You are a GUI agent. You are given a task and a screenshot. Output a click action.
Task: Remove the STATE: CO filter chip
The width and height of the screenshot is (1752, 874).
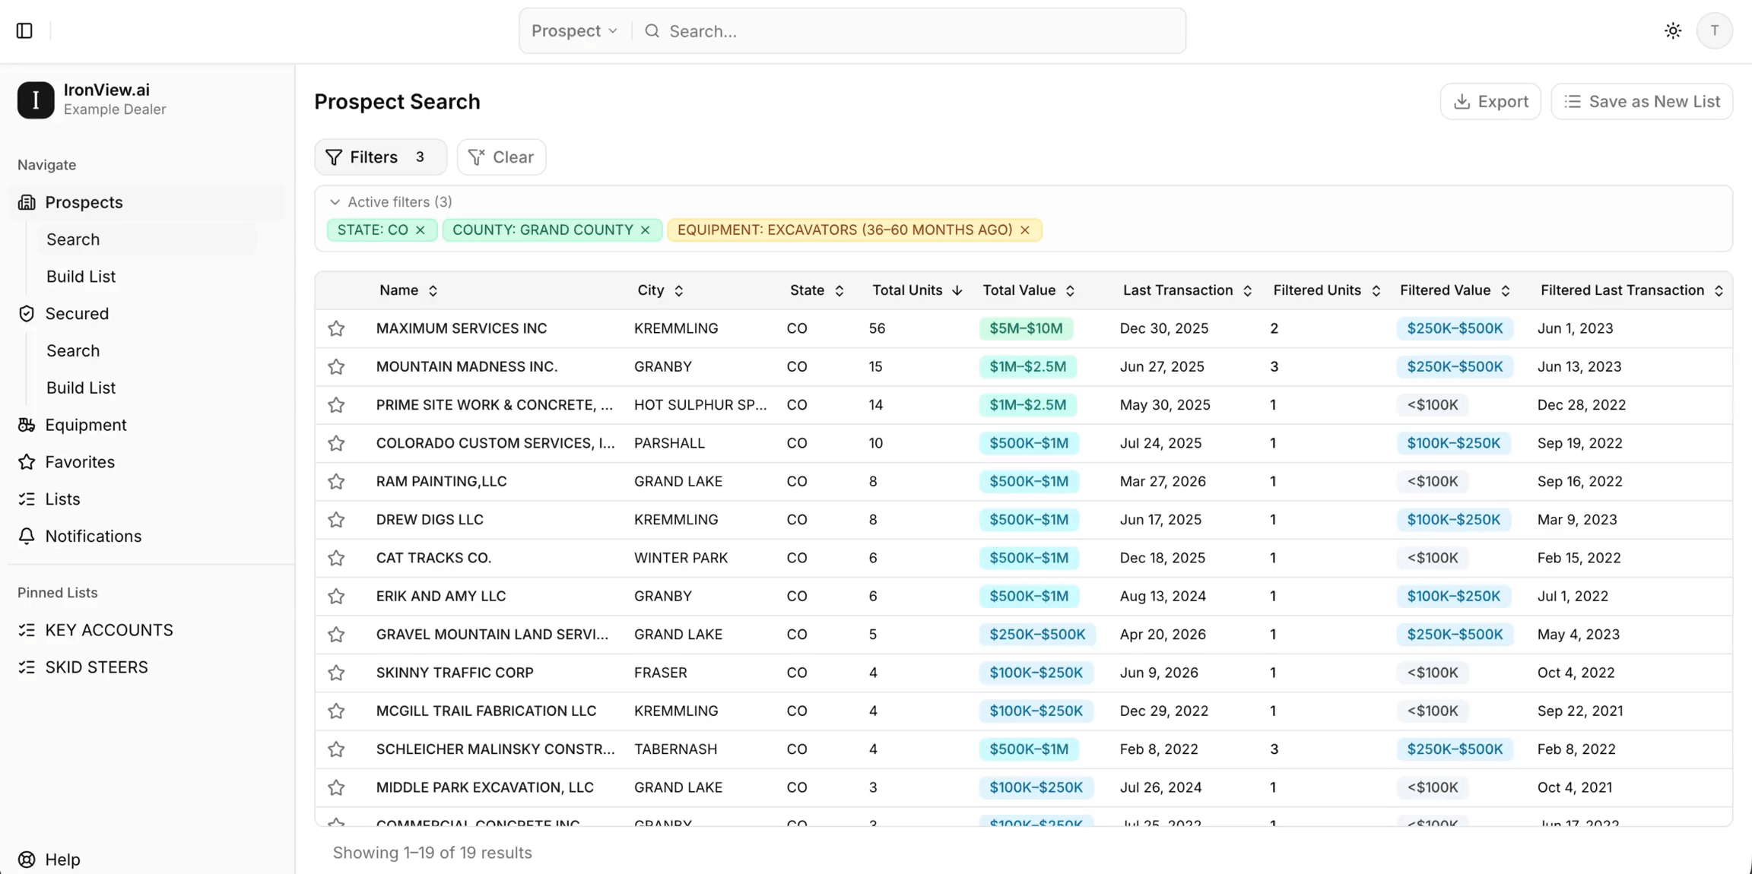click(421, 230)
